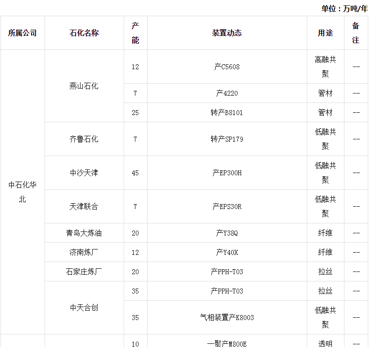Click the 中沙天津 cell
The image size is (371, 347).
pos(84,173)
